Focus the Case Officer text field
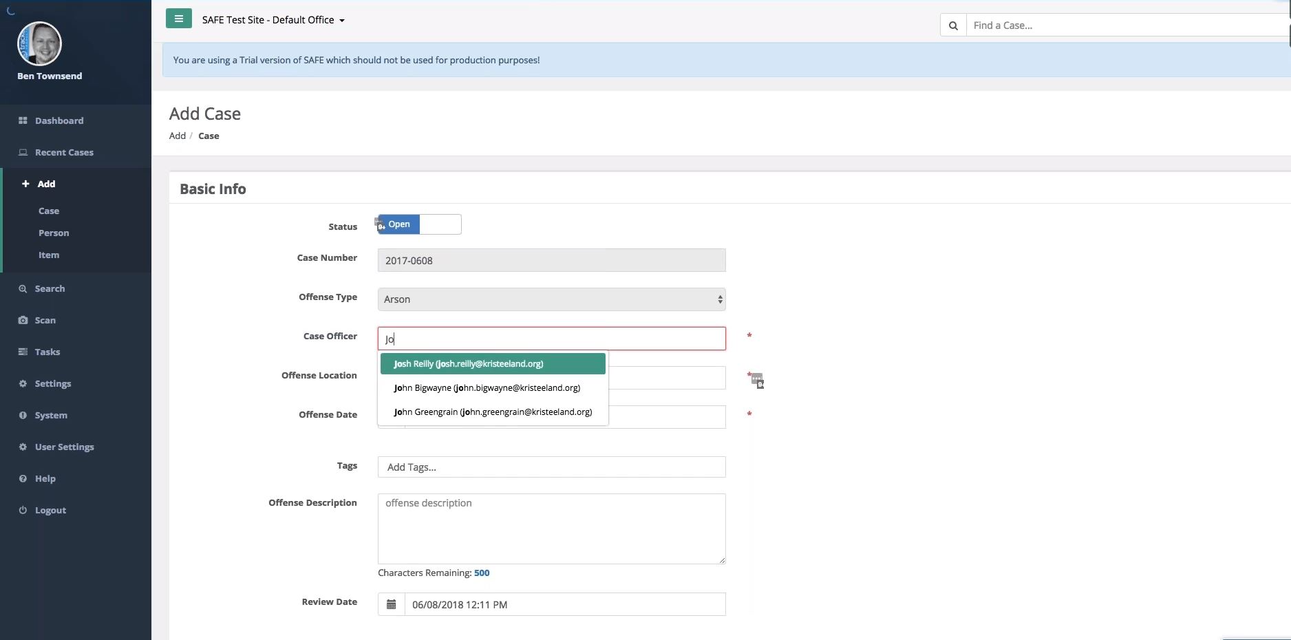This screenshot has height=640, width=1291. pos(552,339)
